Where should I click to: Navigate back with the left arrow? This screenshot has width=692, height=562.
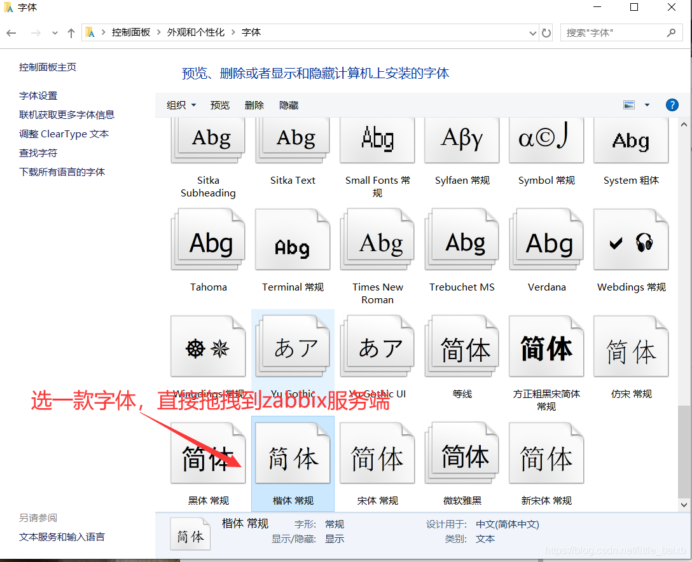tap(11, 32)
